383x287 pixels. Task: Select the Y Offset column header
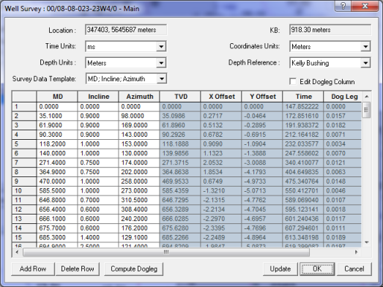[x=263, y=97]
